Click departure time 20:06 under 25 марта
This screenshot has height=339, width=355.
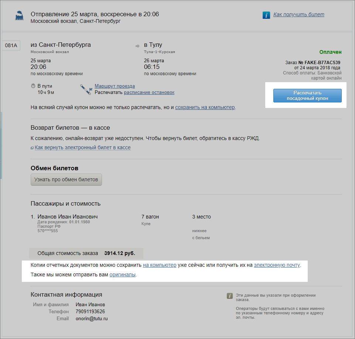(x=38, y=67)
